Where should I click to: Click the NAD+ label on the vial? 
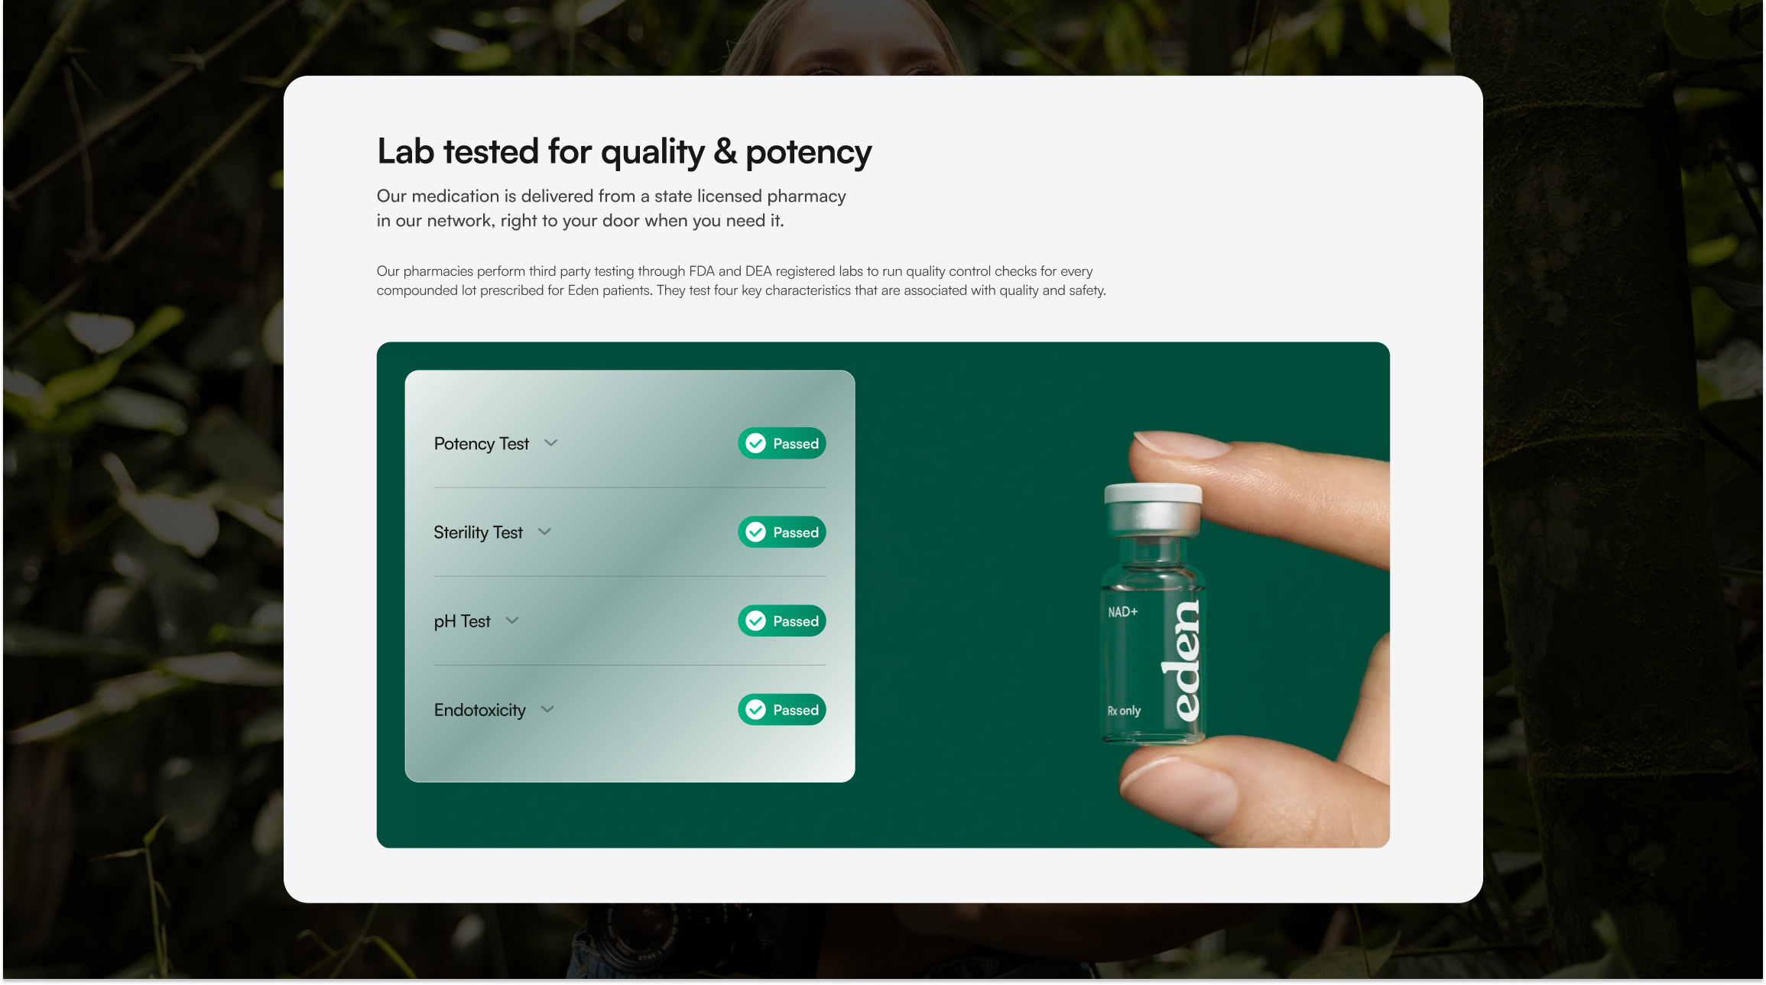(1123, 611)
